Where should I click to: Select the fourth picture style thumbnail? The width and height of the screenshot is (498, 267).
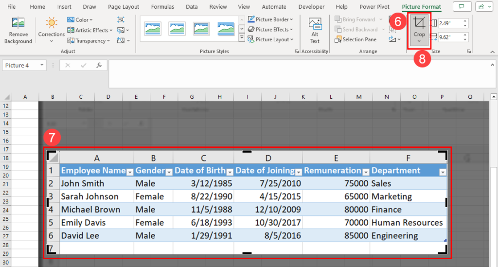pos(226,29)
